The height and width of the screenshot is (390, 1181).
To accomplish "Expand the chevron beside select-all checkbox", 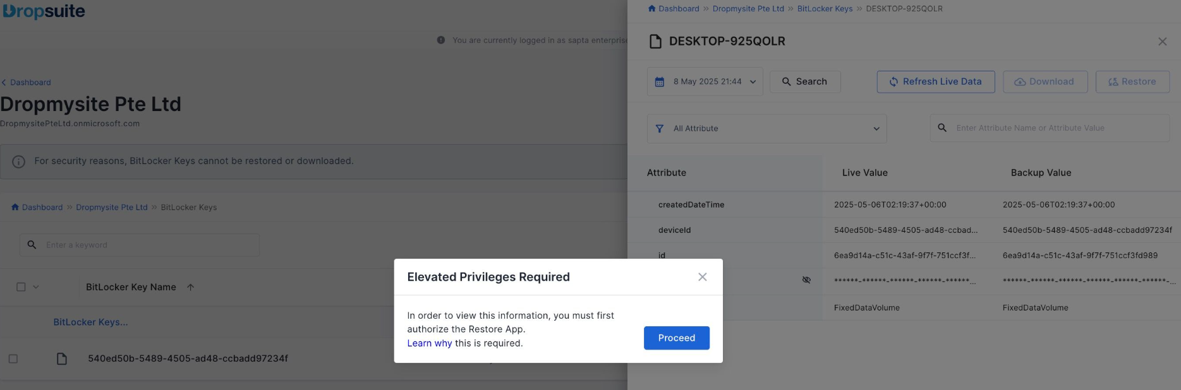I will point(36,287).
